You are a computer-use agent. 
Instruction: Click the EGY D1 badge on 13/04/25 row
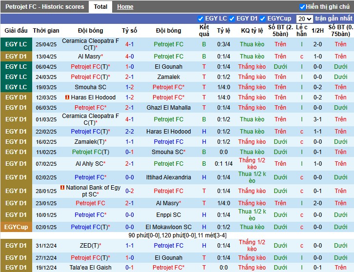16,57
